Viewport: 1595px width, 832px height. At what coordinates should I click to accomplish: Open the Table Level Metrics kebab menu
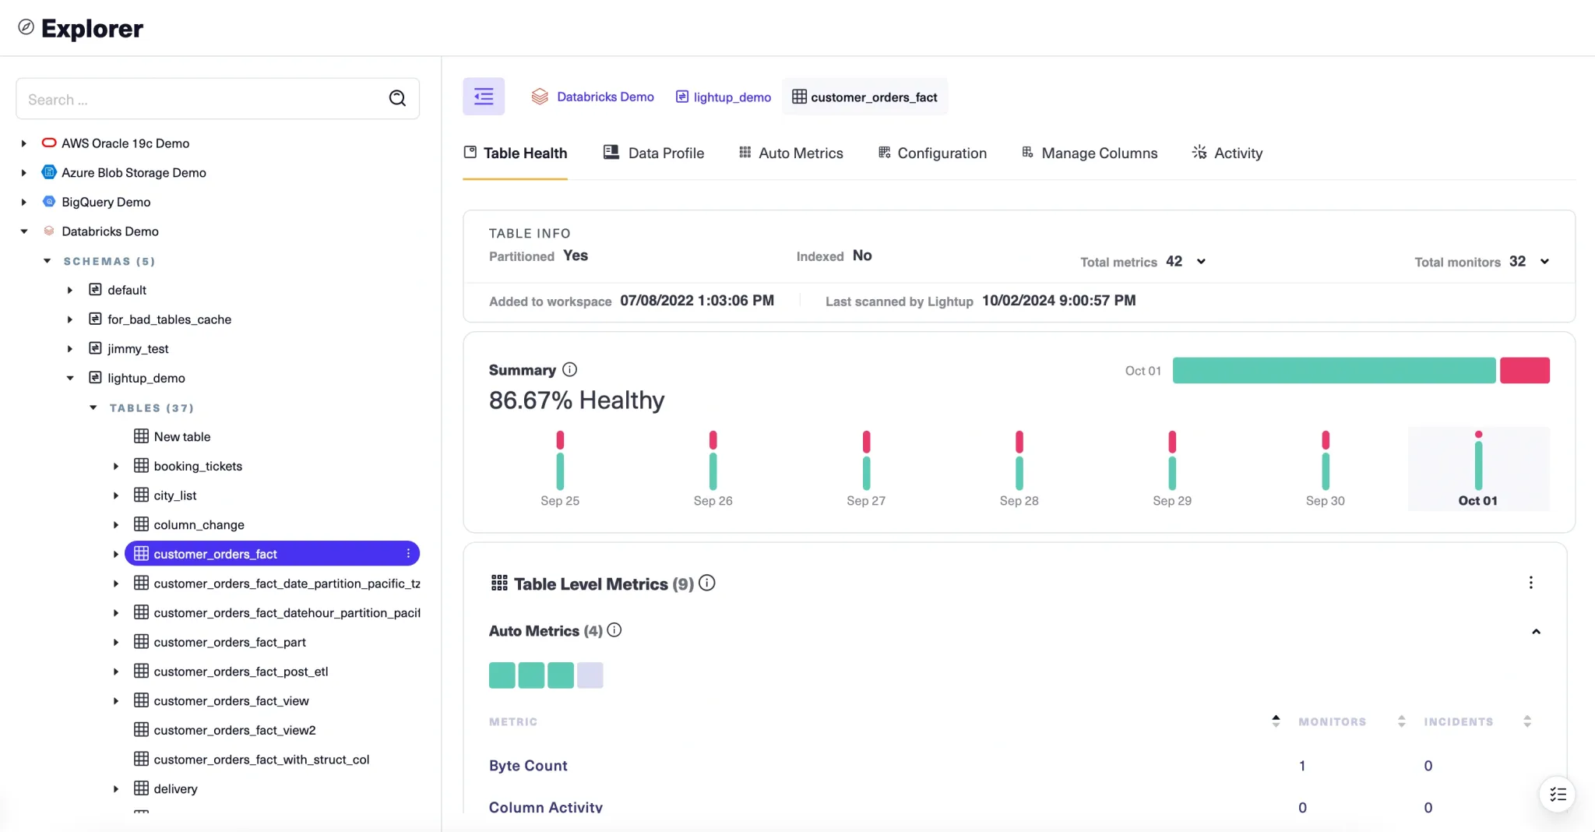tap(1531, 582)
